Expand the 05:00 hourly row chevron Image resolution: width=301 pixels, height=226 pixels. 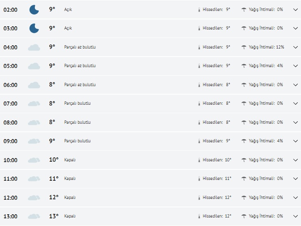[x=295, y=66]
